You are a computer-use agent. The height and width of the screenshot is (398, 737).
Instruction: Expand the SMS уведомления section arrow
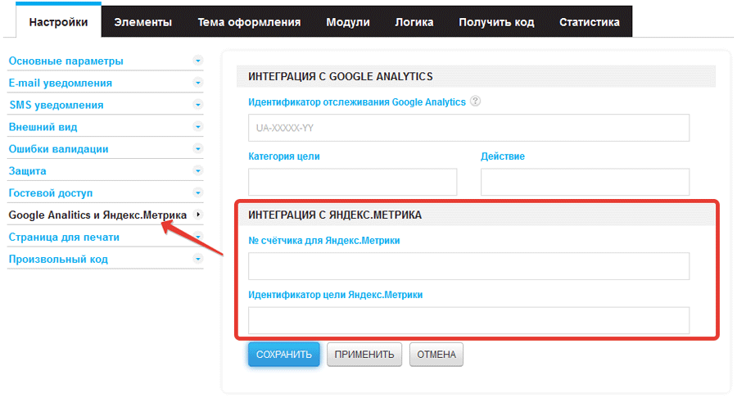coord(197,105)
